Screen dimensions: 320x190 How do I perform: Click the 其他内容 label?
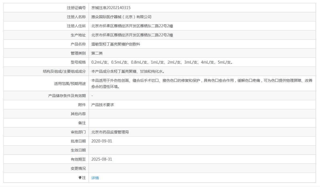[78, 114]
